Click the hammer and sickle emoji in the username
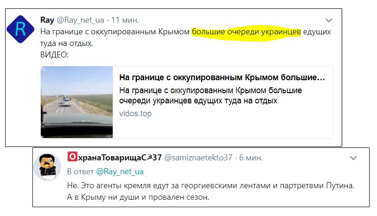Screen dimensions: 377x216 pyautogui.click(x=150, y=158)
